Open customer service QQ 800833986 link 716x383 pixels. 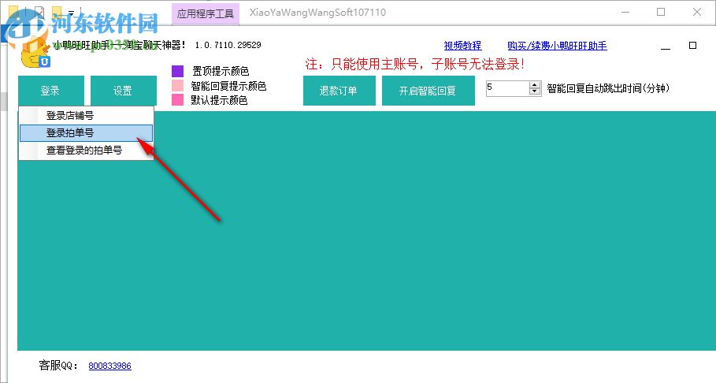coord(109,366)
